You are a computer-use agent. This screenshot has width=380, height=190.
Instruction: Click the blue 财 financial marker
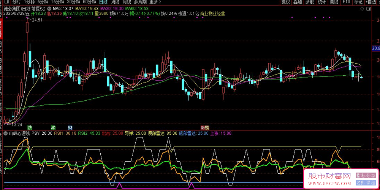point(70,128)
